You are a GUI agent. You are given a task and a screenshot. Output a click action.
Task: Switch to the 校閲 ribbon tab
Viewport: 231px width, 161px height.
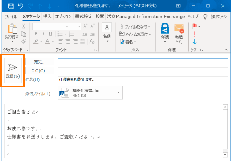tap(100, 17)
